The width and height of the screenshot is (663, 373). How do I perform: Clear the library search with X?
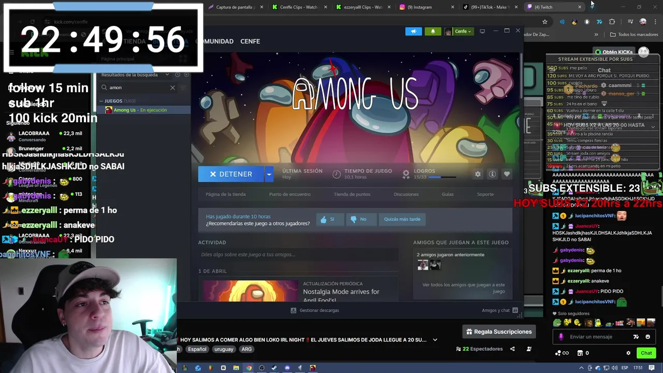172,88
